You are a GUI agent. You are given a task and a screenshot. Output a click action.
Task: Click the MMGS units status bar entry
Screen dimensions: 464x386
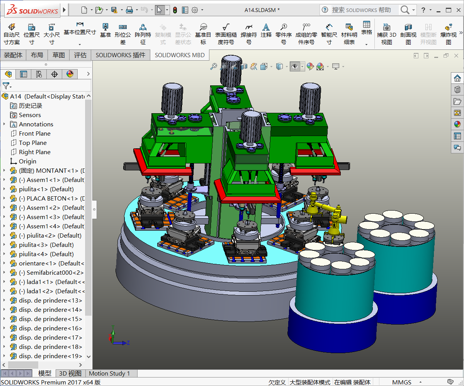[402, 382]
